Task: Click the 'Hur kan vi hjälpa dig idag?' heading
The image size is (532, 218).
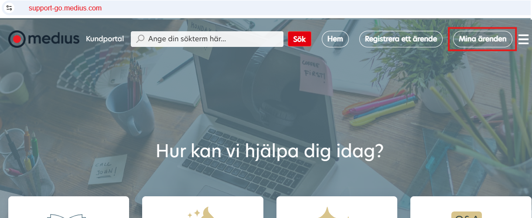Action: [x=270, y=151]
